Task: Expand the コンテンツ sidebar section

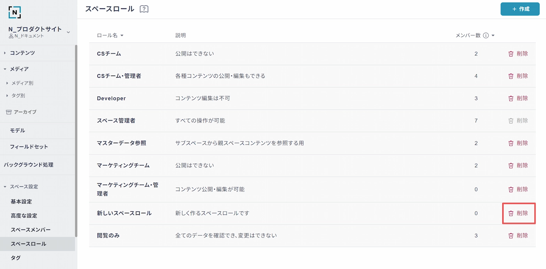Action: pyautogui.click(x=5, y=53)
